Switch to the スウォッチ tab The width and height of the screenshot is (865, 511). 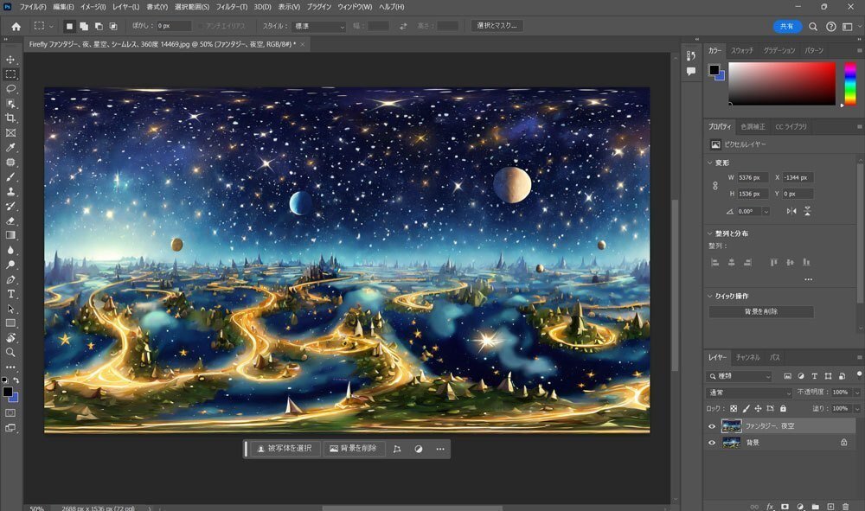[x=742, y=50]
